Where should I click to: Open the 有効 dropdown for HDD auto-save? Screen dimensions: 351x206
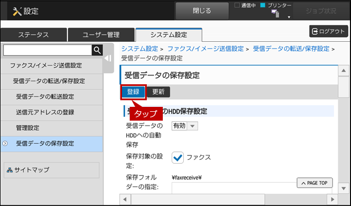[185, 126]
